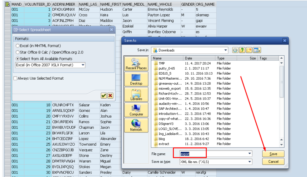Go back using the Save As back arrow
This screenshot has width=307, height=177.
tap(235, 50)
